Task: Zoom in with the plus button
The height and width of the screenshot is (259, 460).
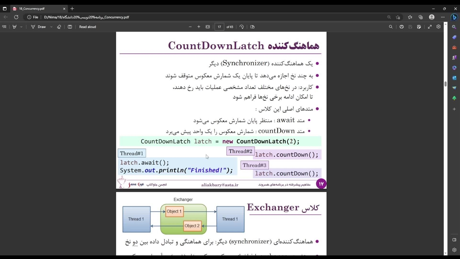Action: click(199, 27)
